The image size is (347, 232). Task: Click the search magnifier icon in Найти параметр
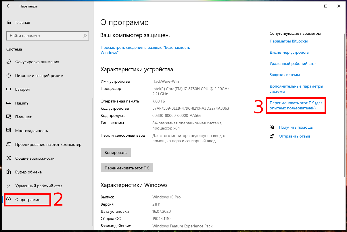click(x=85, y=36)
